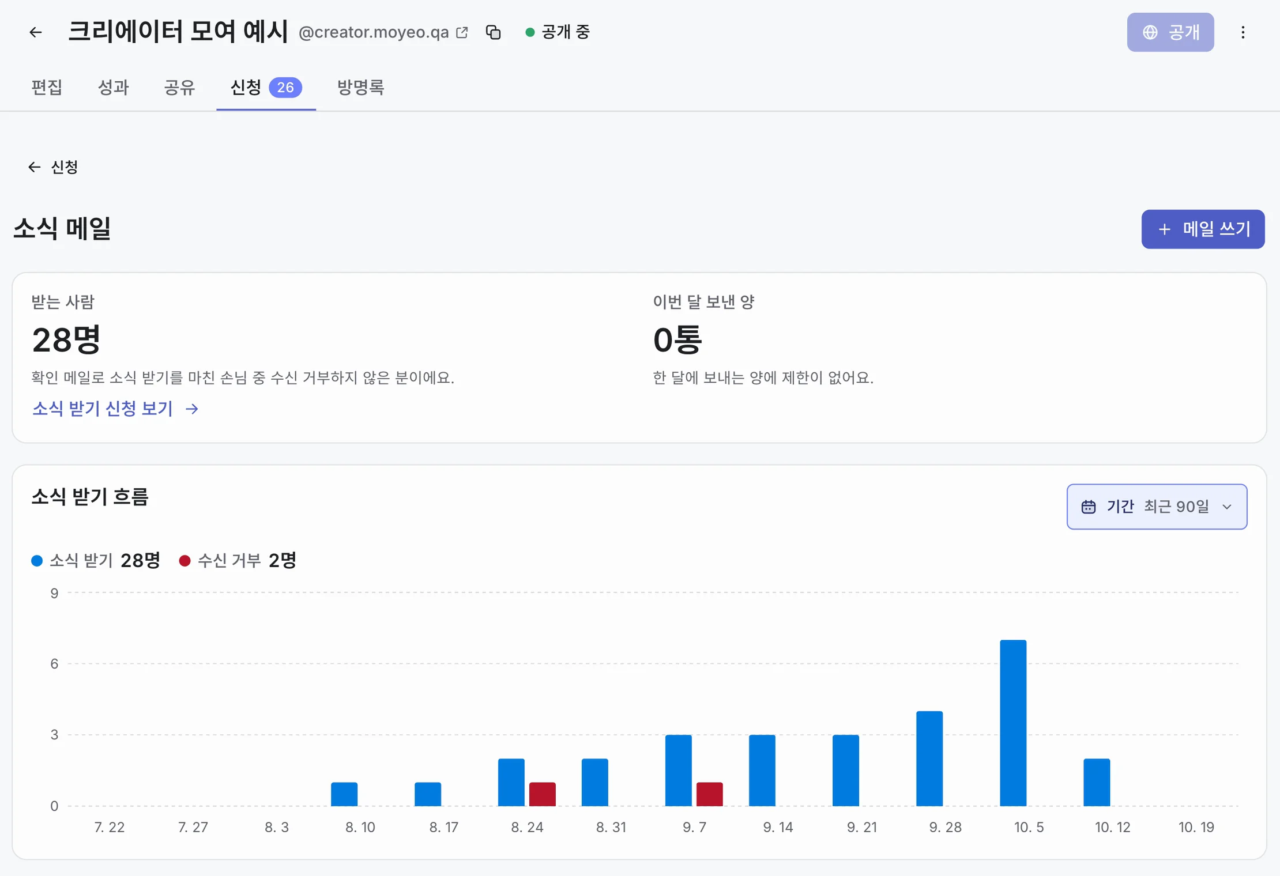Click the blue 소식 받기 legend dot

(37, 561)
